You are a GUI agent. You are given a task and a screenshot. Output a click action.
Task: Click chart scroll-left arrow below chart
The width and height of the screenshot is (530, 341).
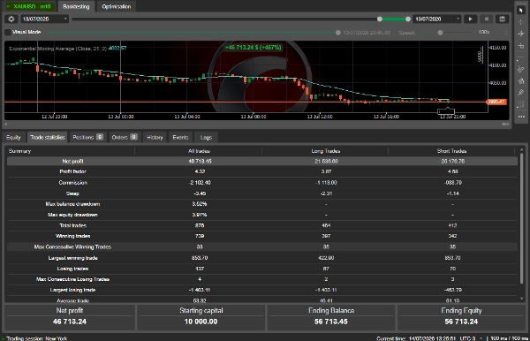pyautogui.click(x=6, y=124)
